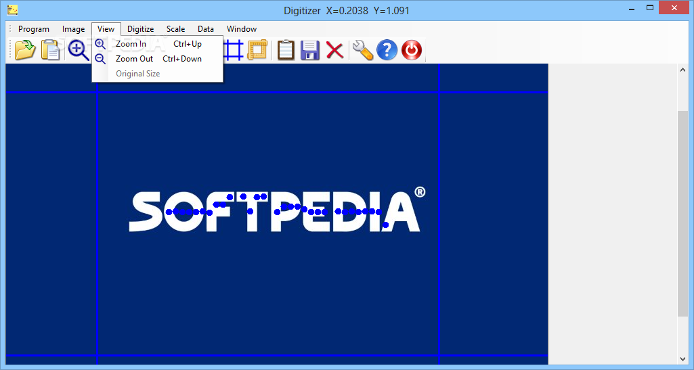Delete points with the red X icon
694x370 pixels.
click(335, 49)
